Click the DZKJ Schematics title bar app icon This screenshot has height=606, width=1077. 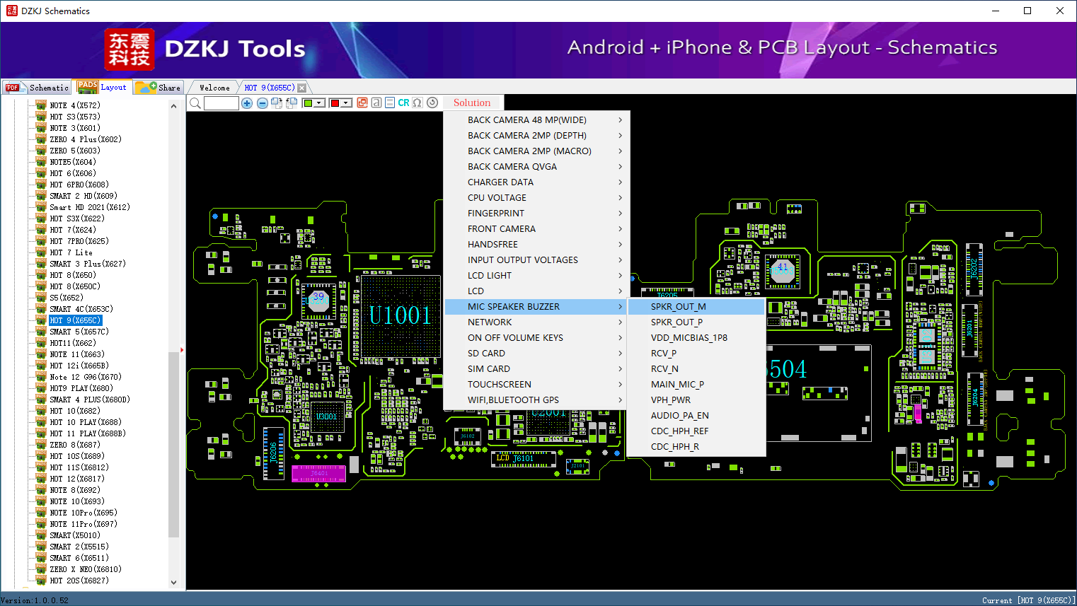coord(11,11)
